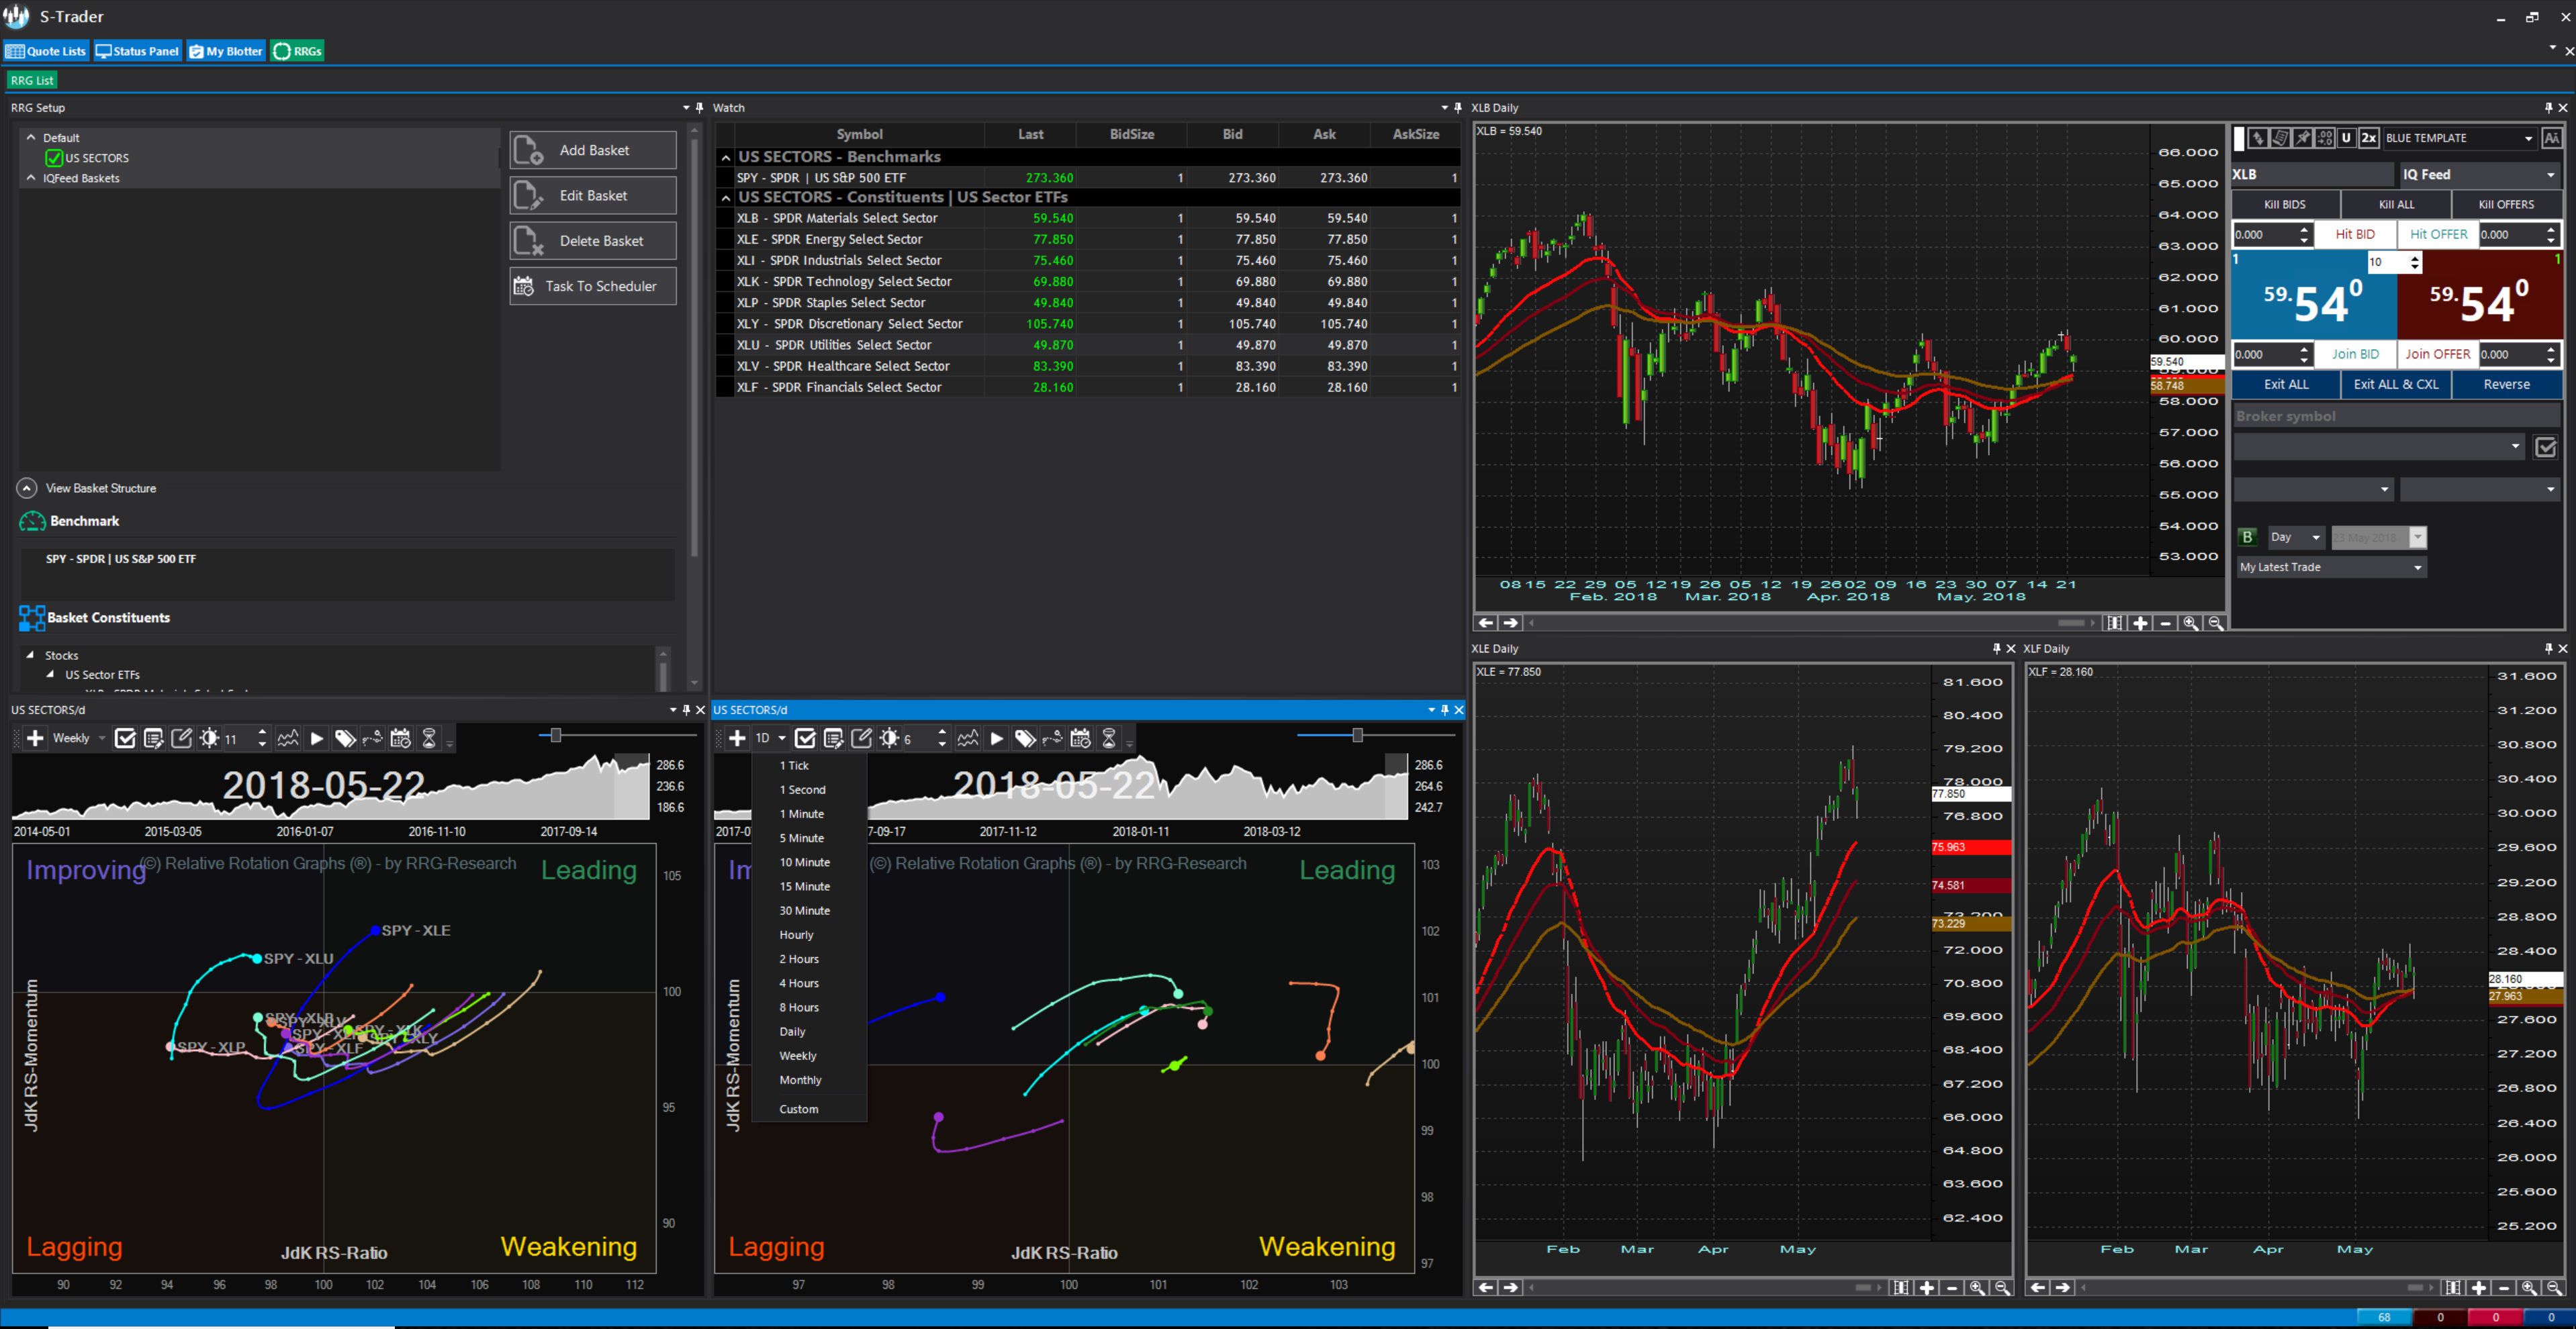Click the hourglass icon in Weekly RRG toolbar
Screen dimensions: 2576x1329
429,738
